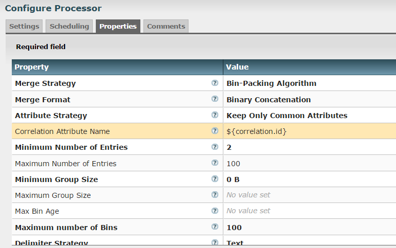Viewport: 396px width, 248px height.
Task: Edit the Bin-Packing Algorithm value
Action: (x=272, y=83)
